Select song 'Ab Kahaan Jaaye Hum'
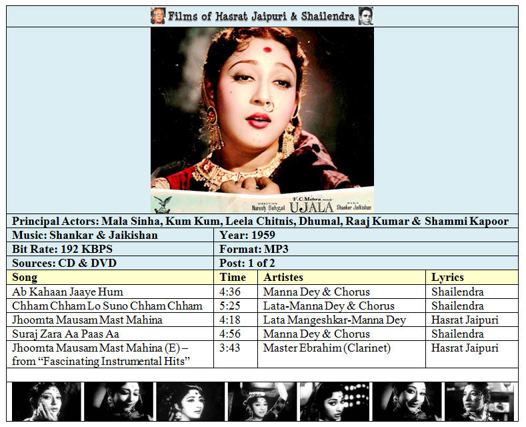 click(67, 292)
